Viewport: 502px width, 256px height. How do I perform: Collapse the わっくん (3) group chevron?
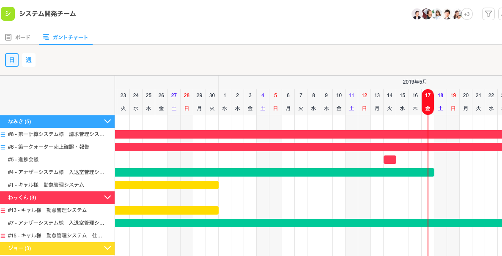(107, 198)
